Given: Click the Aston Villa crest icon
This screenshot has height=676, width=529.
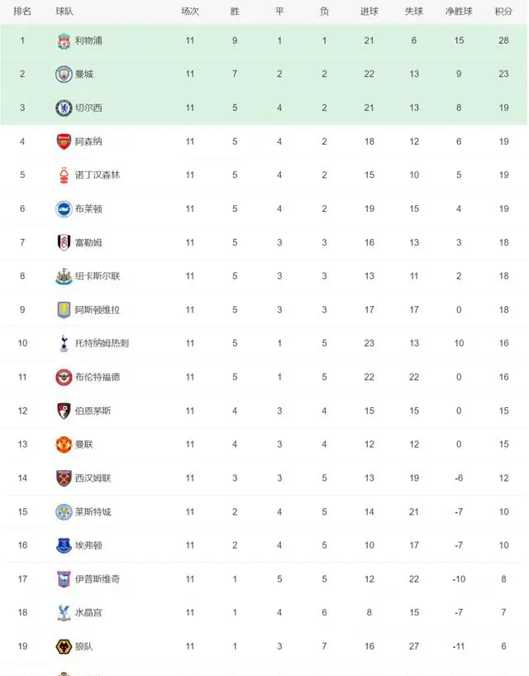Looking at the screenshot, I should click(x=64, y=309).
